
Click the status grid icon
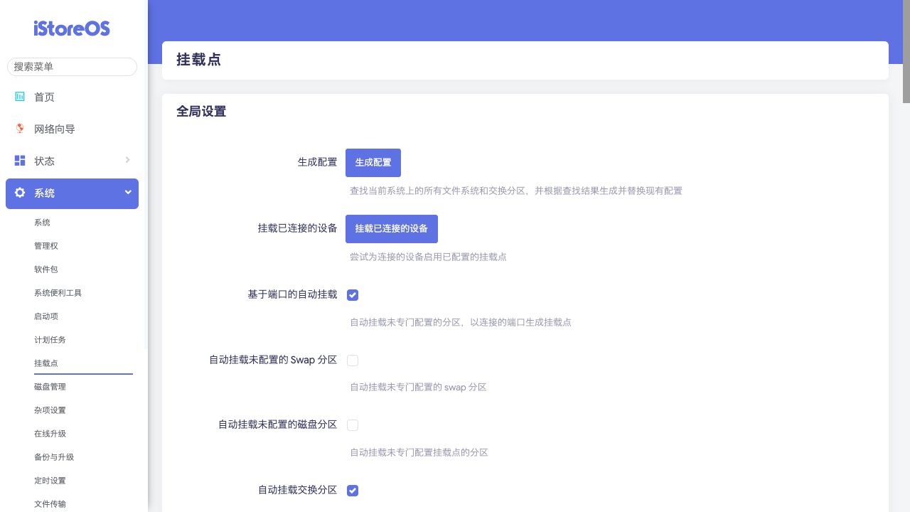20,161
